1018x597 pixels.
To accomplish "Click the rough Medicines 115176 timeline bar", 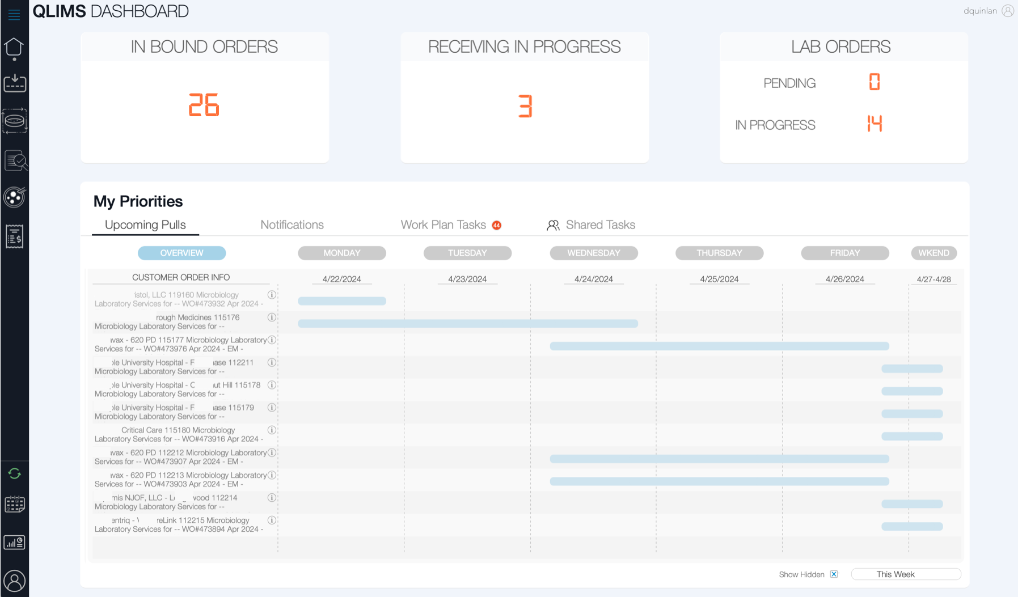I will [467, 324].
